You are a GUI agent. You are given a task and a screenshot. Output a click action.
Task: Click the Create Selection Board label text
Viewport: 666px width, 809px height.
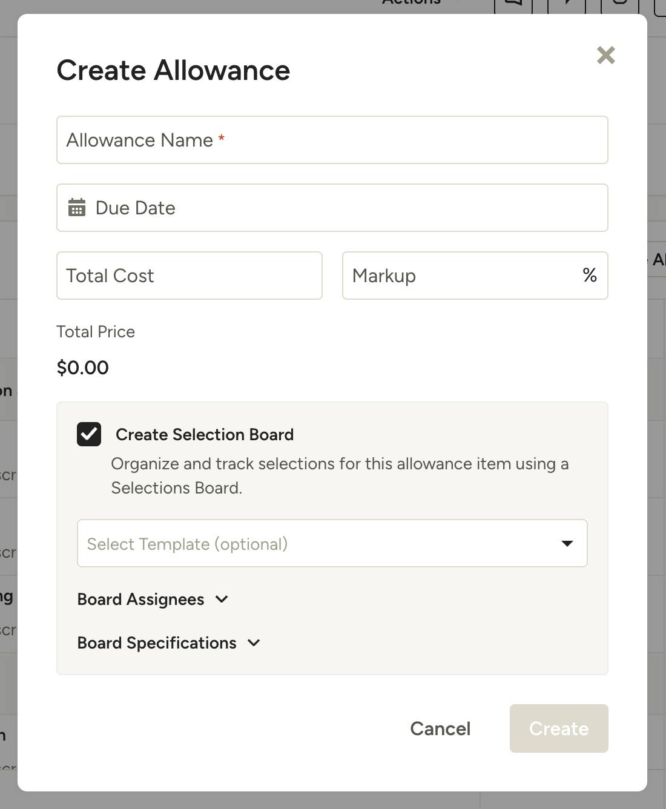tap(205, 434)
